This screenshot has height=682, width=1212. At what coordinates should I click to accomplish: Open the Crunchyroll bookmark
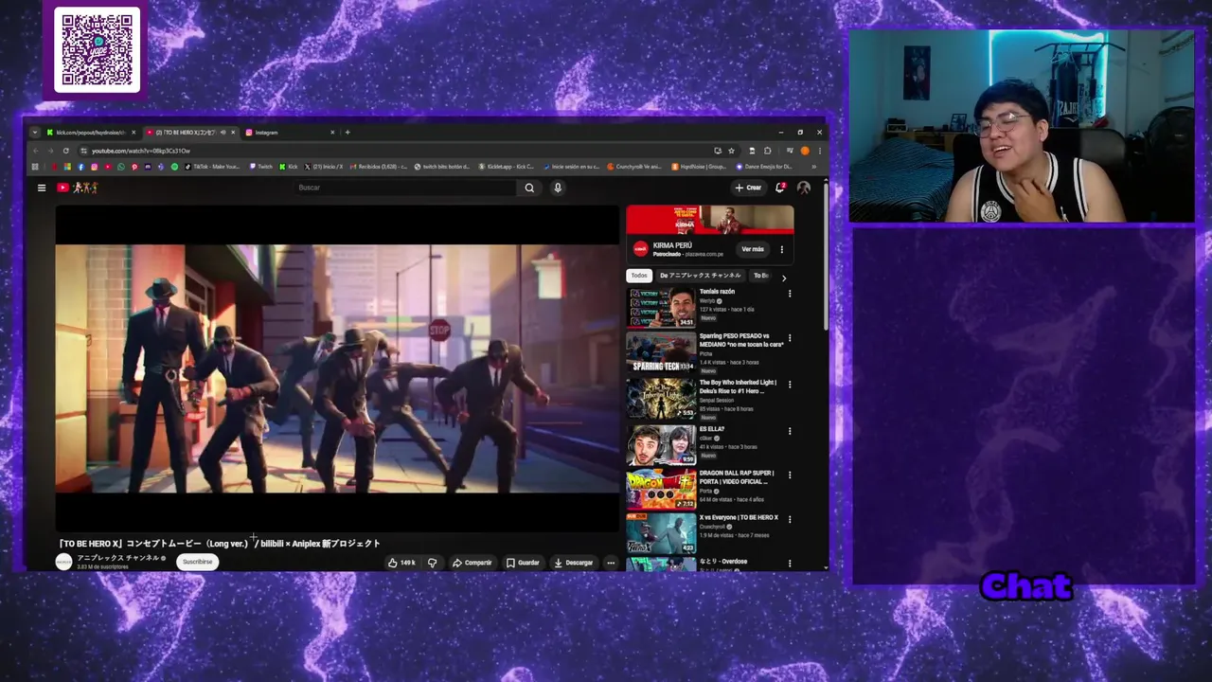click(634, 167)
